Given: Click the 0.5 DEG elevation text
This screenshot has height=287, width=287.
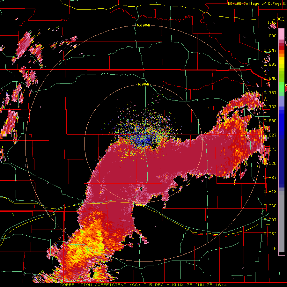Looking at the screenshot, I should click(154, 285).
